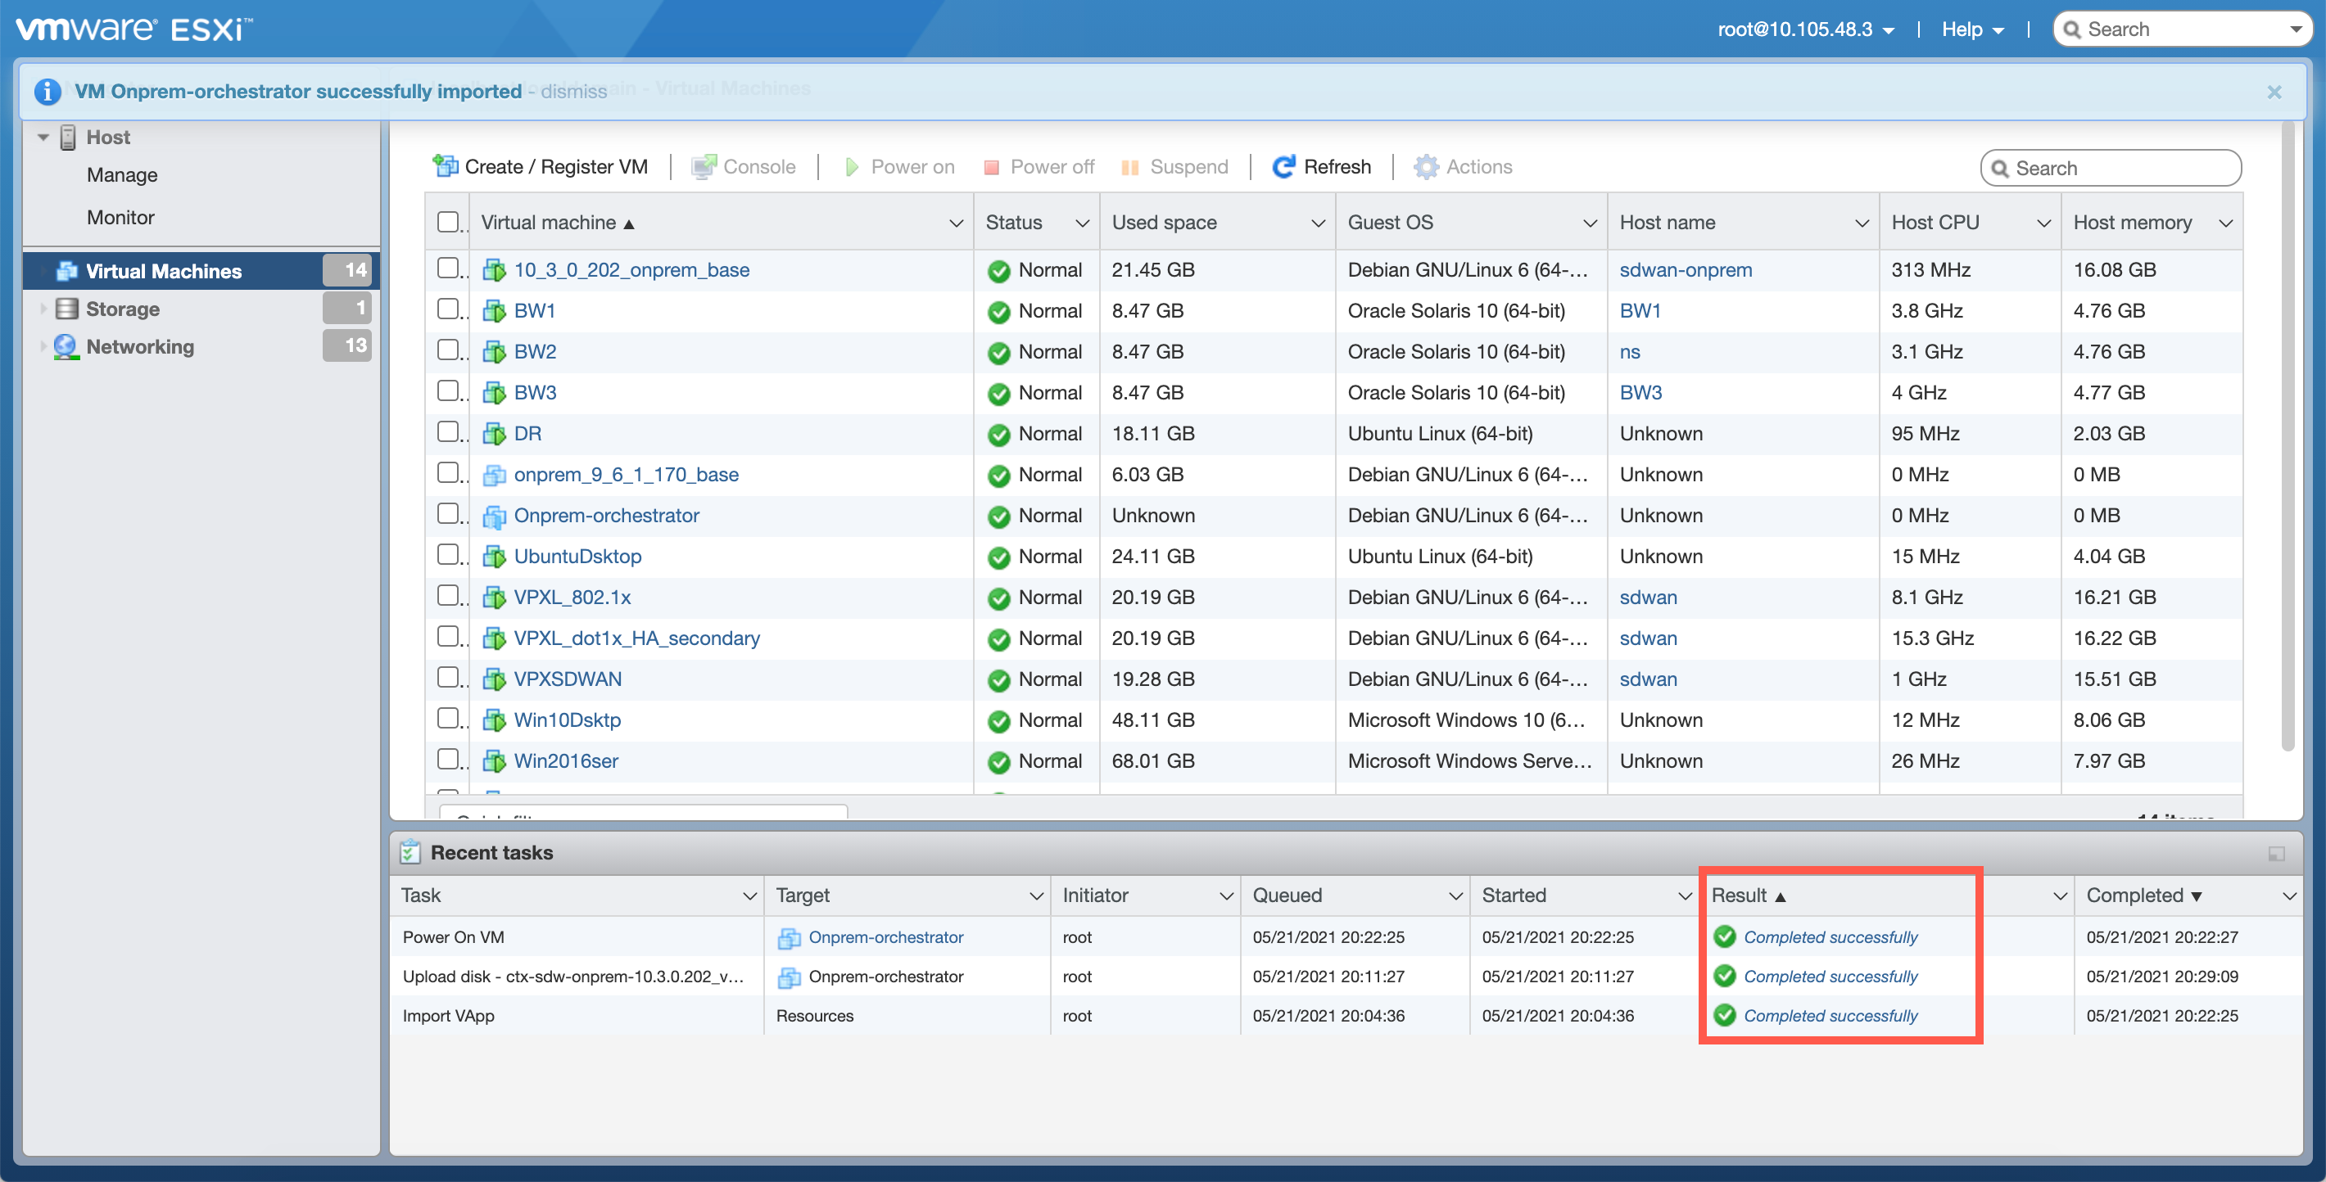Open Onprem-orchestrator target in Power On VM task
Viewport: 2326px width, 1182px height.
tap(885, 936)
